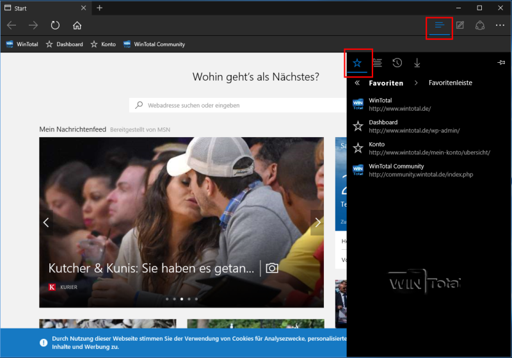The width and height of the screenshot is (512, 358).
Task: Open the Hub panel icon
Action: tap(439, 26)
